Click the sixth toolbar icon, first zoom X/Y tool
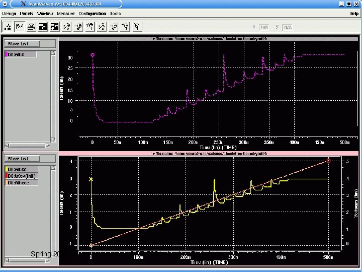 pyautogui.click(x=67, y=26)
